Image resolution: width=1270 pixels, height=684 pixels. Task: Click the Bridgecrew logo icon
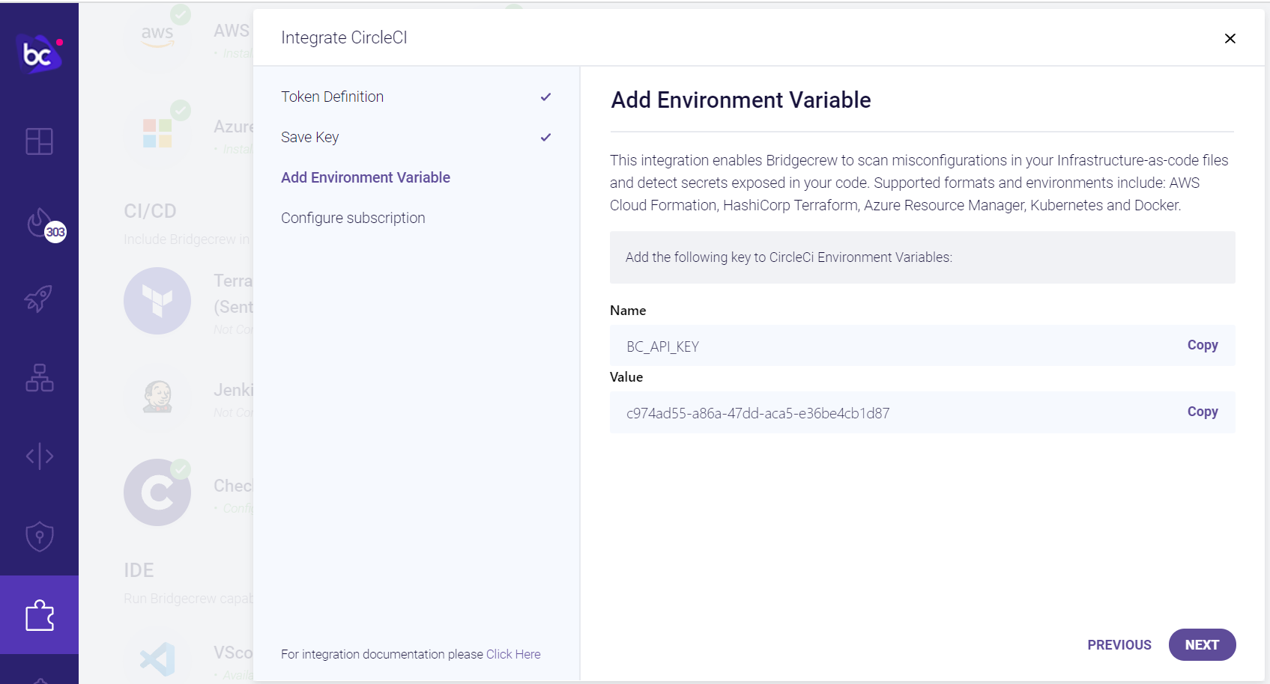coord(38,54)
